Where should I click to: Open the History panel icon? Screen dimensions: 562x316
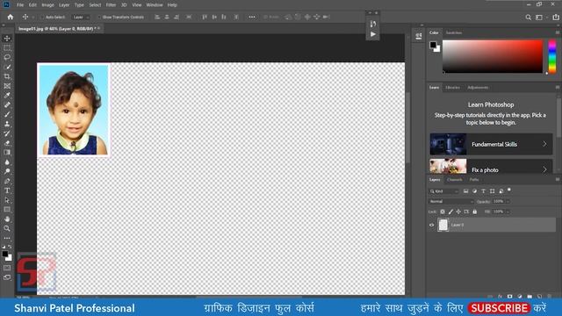372,24
